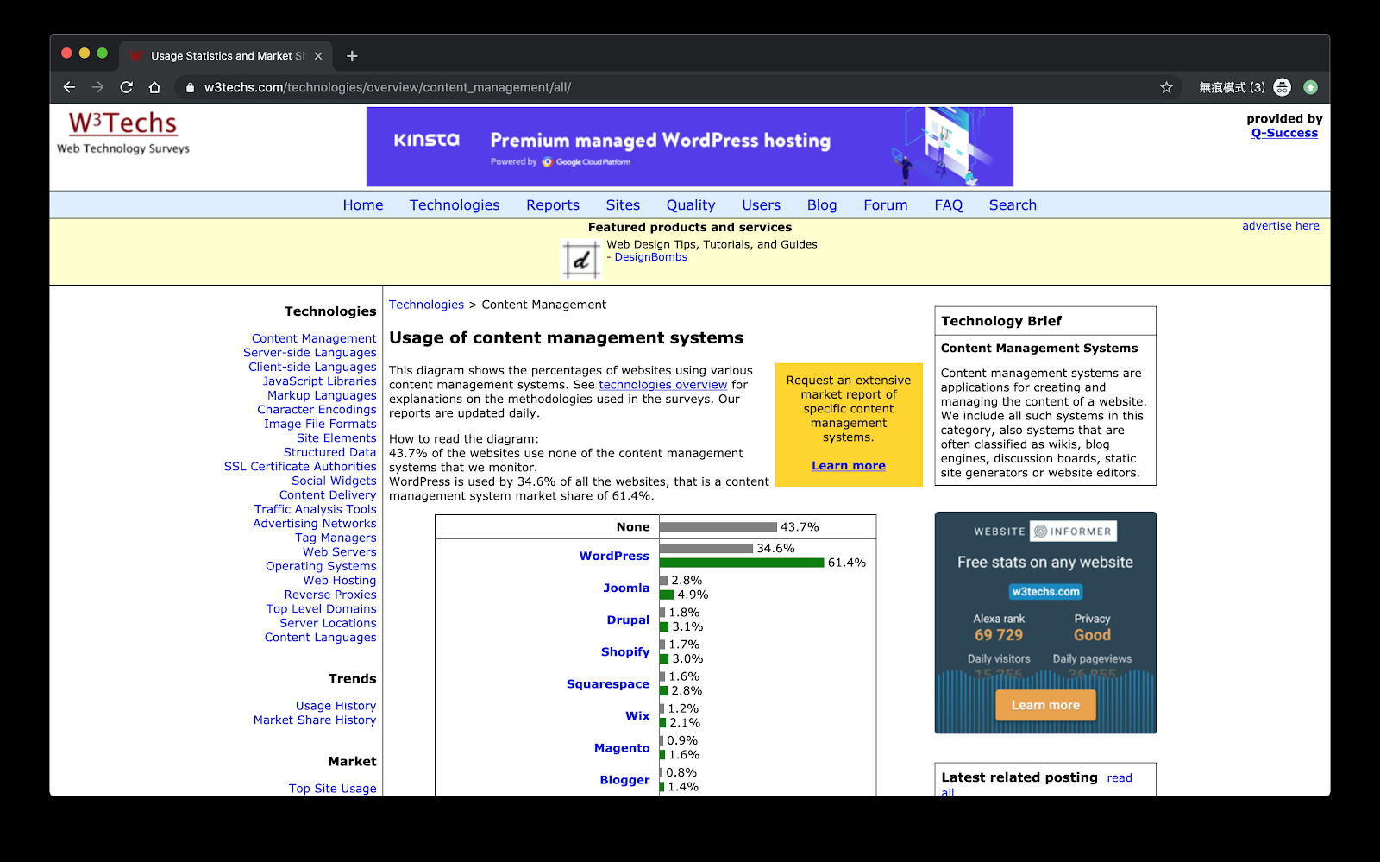Open the 'technologies overview' link
Screen dimensions: 1380x862
coord(663,385)
